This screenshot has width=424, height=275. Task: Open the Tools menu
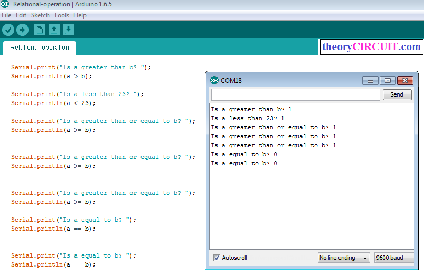(61, 15)
